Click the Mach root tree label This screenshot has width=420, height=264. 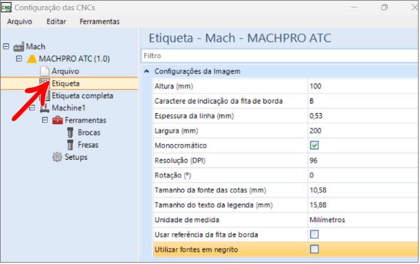pos(36,47)
